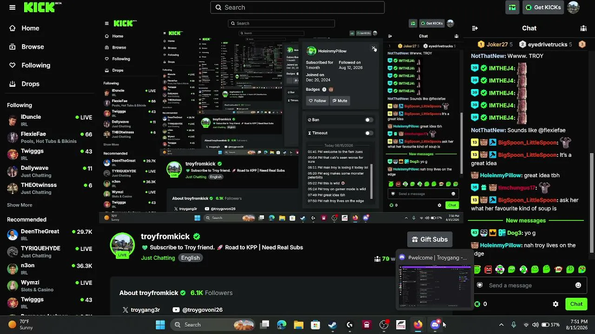The height and width of the screenshot is (334, 595).
Task: Click the n3on avatar in Recommended
Action: (x=13, y=269)
